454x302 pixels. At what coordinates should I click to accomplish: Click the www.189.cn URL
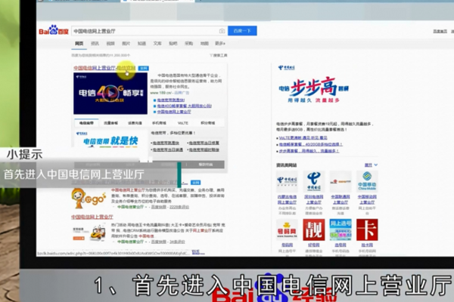pos(161,93)
